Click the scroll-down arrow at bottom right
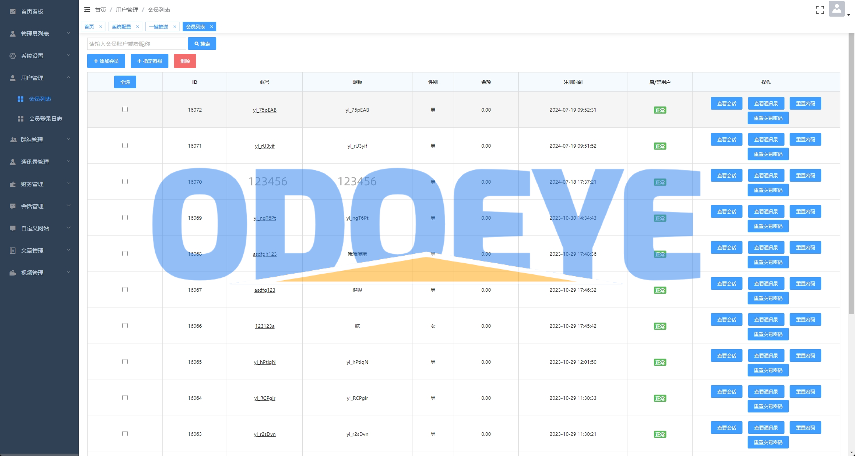The image size is (855, 456). click(851, 452)
